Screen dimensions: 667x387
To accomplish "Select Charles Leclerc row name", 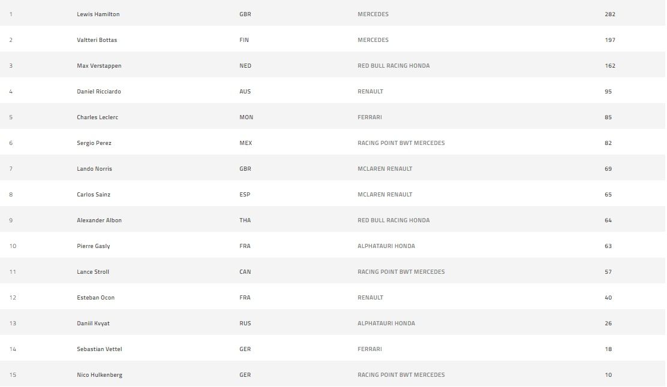I will point(97,117).
